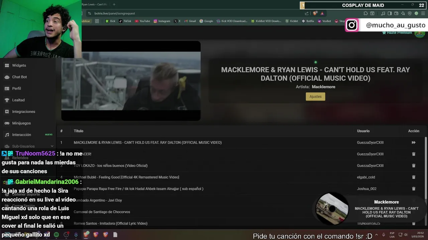The width and height of the screenshot is (428, 240).
Task: Click the Usuario column header
Action: pos(363,131)
